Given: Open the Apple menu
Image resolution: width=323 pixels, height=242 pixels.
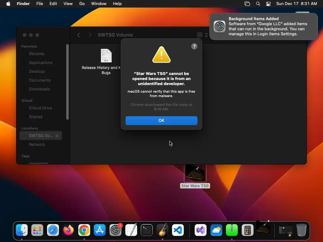Looking at the screenshot, I should [8, 4].
